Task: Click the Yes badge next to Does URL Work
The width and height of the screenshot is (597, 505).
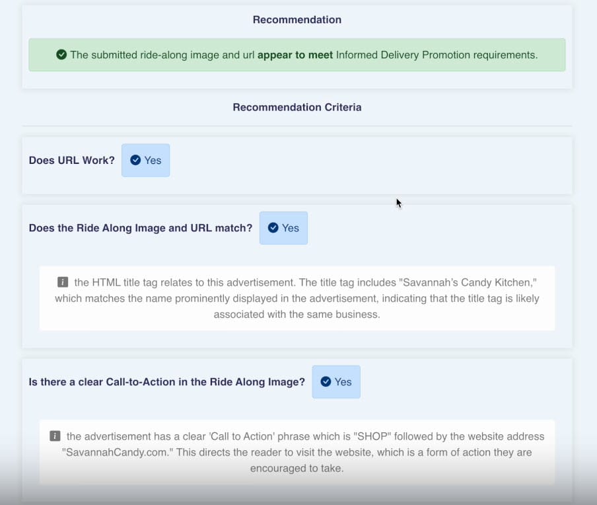Action: pyautogui.click(x=145, y=160)
